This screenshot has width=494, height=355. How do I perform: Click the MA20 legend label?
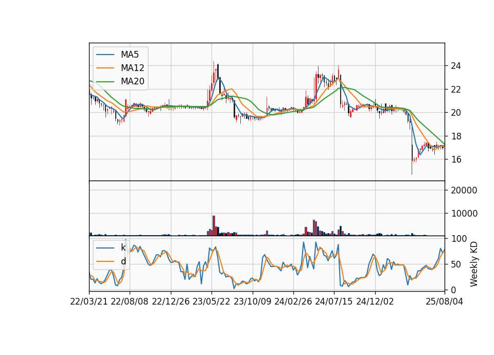(132, 81)
